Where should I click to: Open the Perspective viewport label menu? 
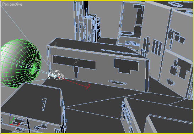coord(12,4)
